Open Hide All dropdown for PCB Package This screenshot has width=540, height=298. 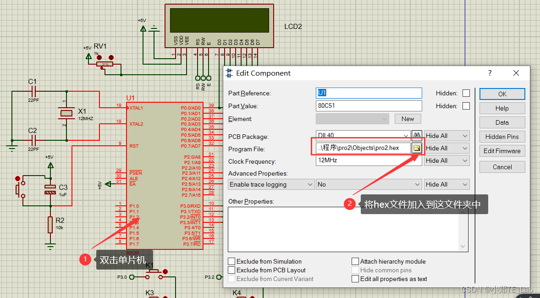pos(446,136)
